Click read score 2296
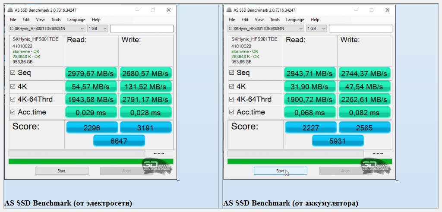 (92, 127)
